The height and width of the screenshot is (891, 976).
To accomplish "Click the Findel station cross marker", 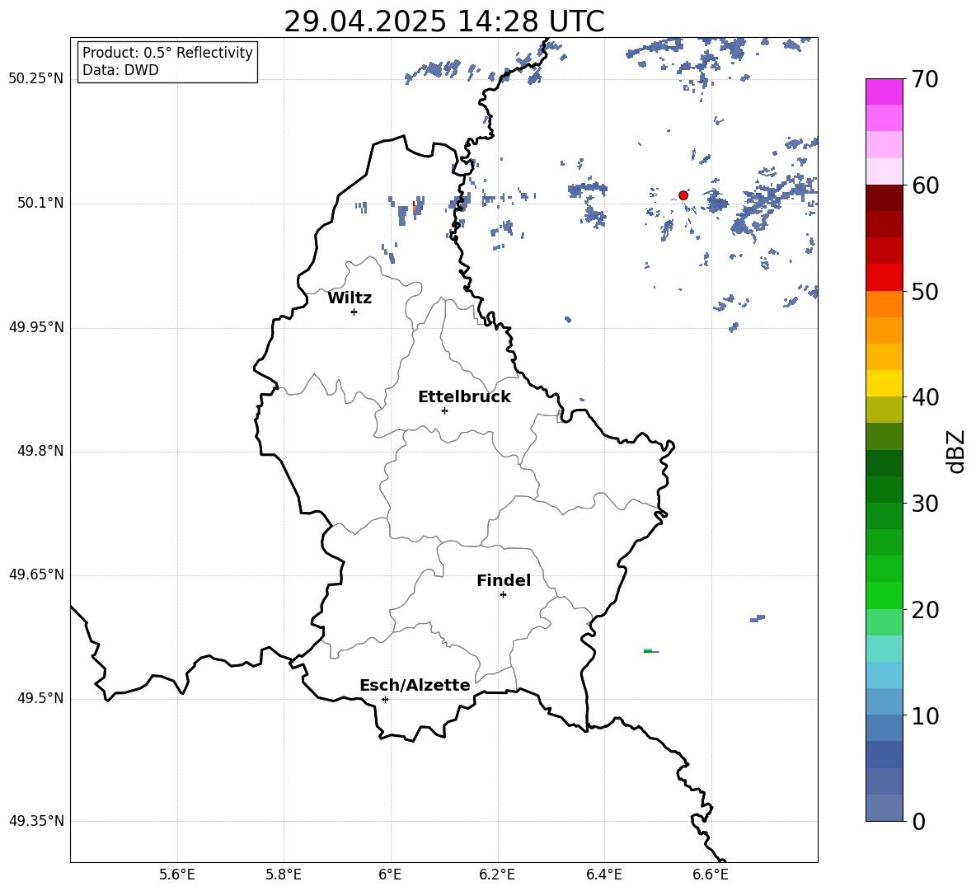I will (503, 595).
